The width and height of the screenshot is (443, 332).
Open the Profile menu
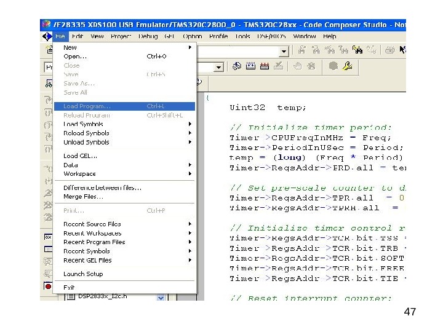(x=218, y=36)
